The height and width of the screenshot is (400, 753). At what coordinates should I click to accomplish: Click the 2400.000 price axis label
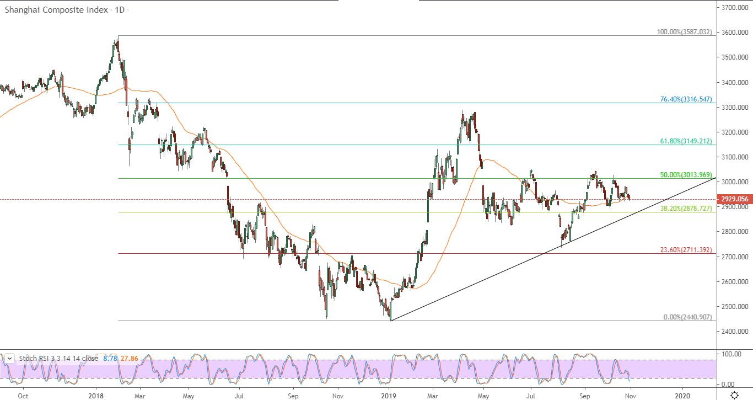735,332
